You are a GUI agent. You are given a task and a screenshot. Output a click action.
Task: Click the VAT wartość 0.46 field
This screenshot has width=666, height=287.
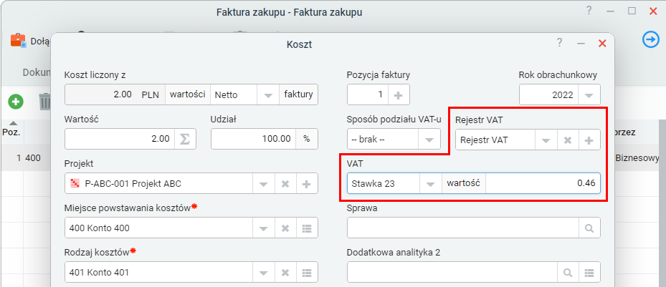pyautogui.click(x=543, y=184)
